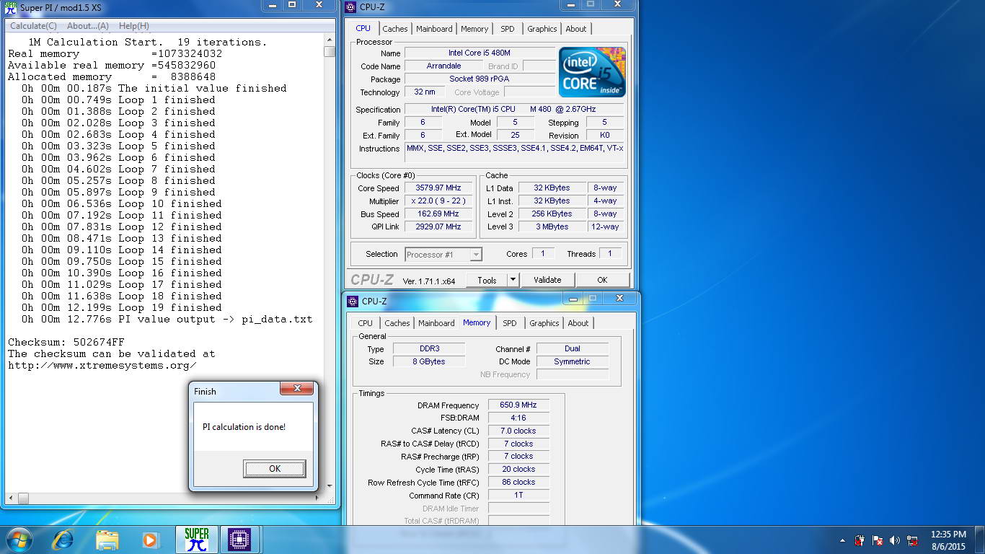This screenshot has height=554, width=985.
Task: Click the Tools button
Action: click(x=487, y=280)
